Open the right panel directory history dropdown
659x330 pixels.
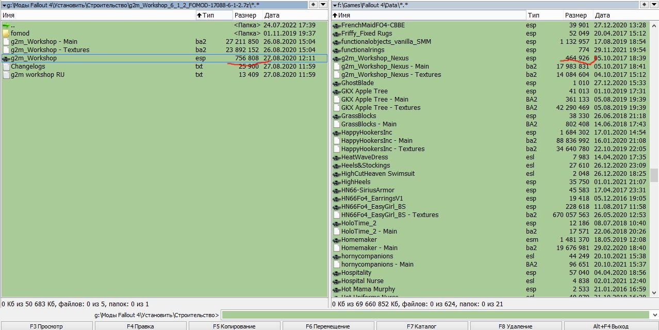654,5
